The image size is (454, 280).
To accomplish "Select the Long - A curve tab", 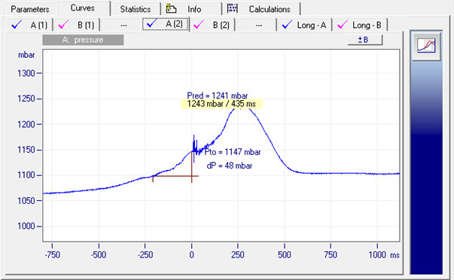I will [x=305, y=25].
